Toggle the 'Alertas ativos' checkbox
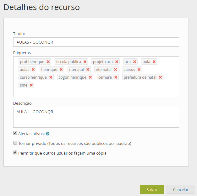The width and height of the screenshot is (197, 196). tap(15, 133)
